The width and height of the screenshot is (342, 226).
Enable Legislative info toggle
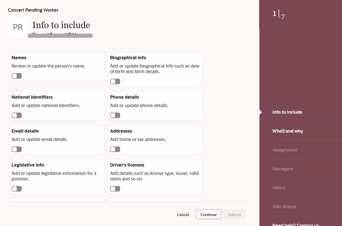tap(17, 189)
